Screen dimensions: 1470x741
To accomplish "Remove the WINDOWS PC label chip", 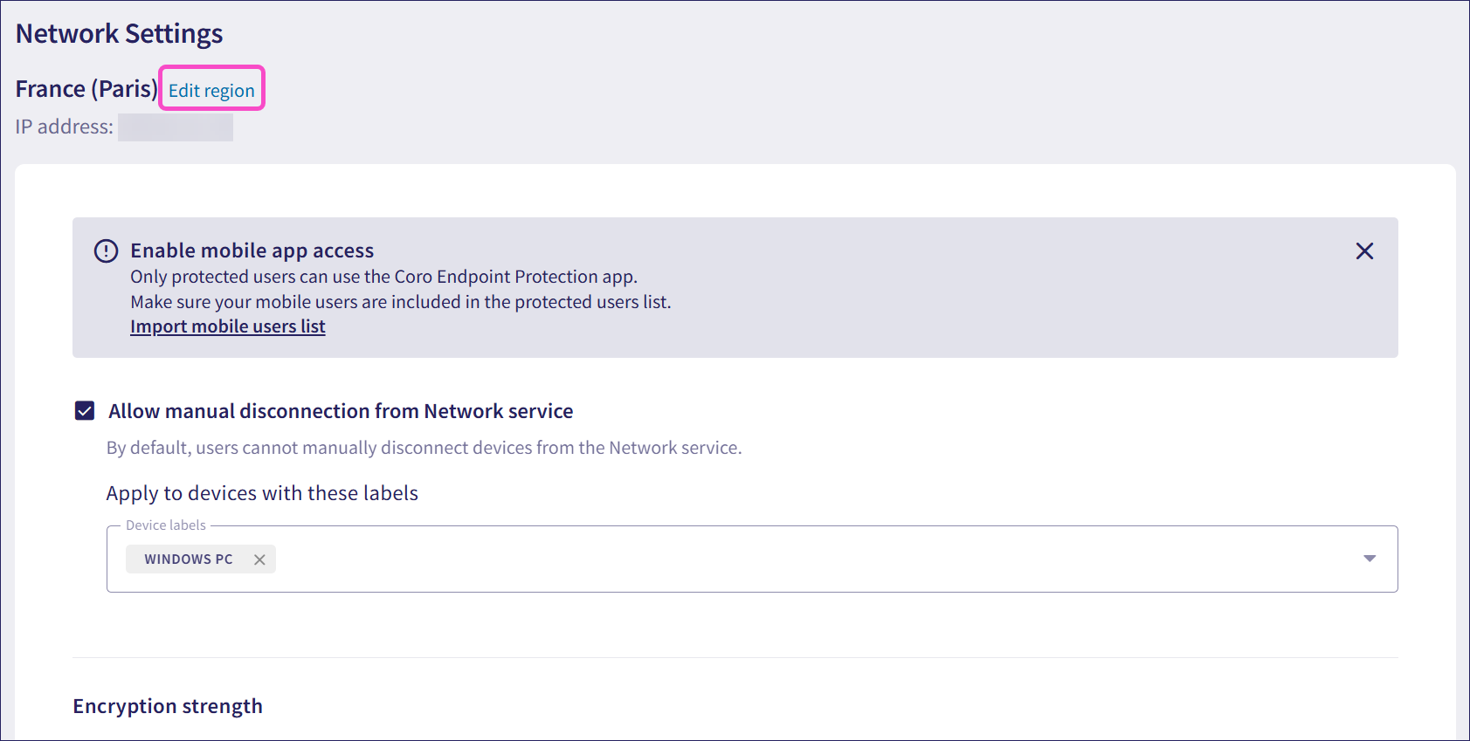I will point(259,559).
